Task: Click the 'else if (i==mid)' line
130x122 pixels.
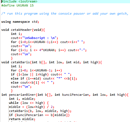Action: click(44, 78)
